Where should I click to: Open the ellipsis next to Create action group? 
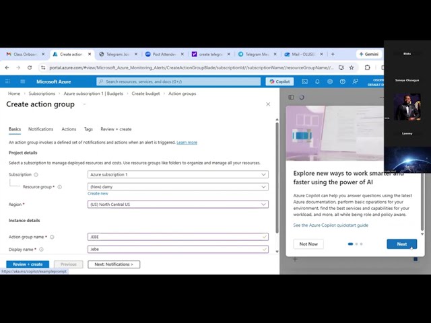tap(84, 104)
